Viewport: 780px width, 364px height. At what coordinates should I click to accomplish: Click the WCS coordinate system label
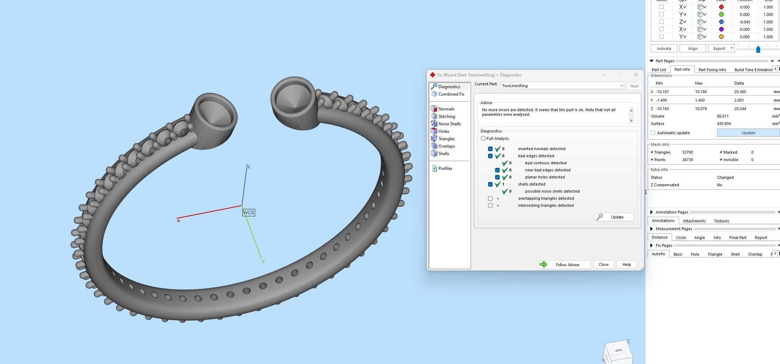[248, 212]
